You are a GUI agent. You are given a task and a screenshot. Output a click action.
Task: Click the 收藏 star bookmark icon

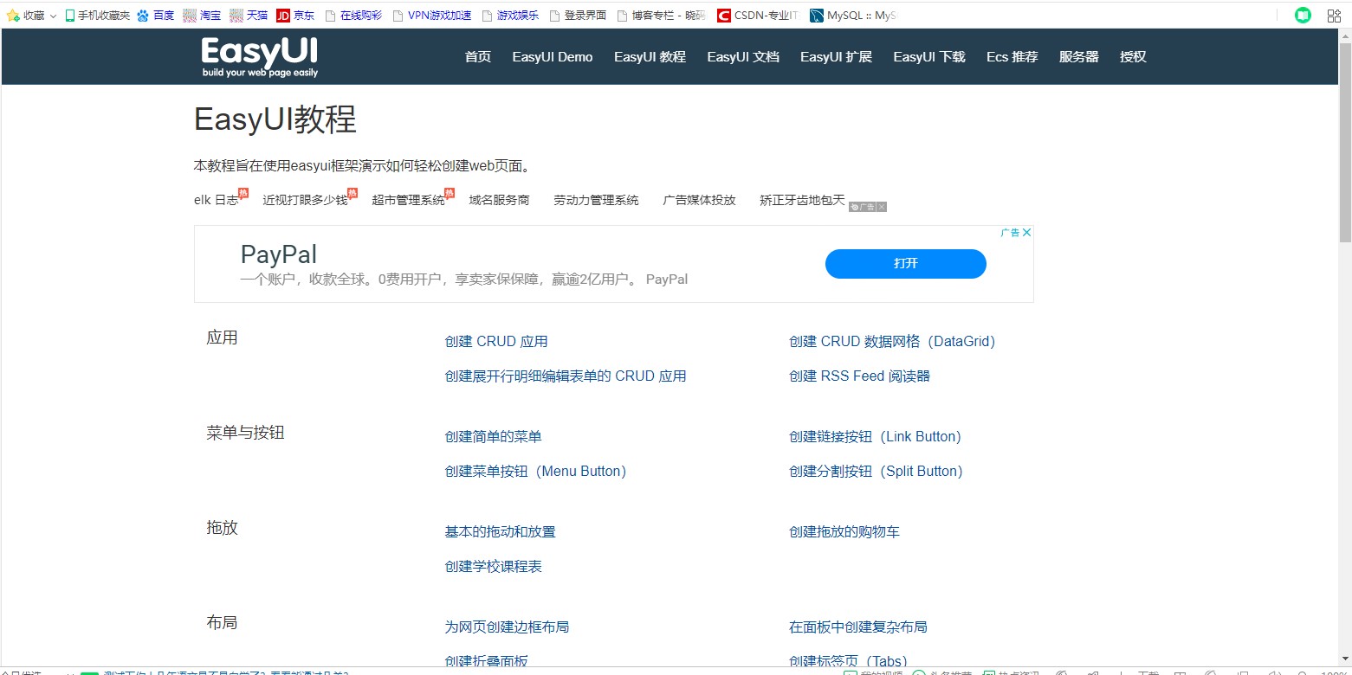click(13, 15)
